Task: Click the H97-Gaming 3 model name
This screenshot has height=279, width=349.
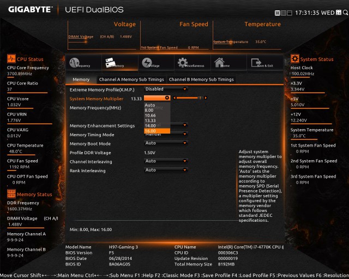Action: point(123,247)
